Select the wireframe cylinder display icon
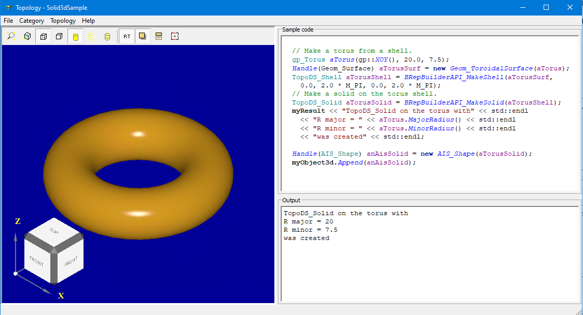This screenshot has height=315, width=583. click(x=91, y=36)
